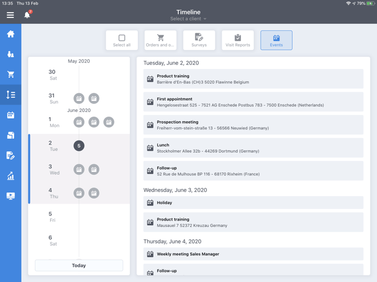Screen dimensions: 377x282
Task: Expand the Select a client dropdown
Action: coord(188,19)
